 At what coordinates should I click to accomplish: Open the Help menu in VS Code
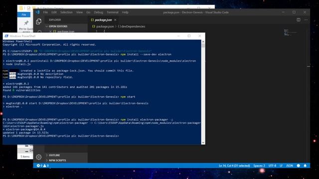(x=125, y=12)
